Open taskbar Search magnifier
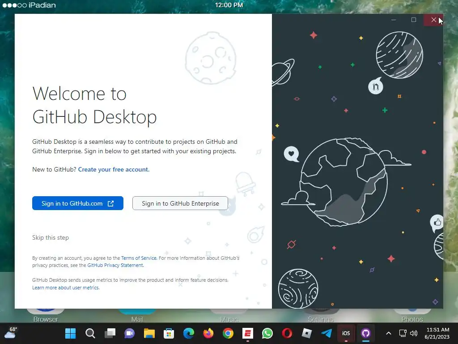The width and height of the screenshot is (458, 344). (x=90, y=333)
